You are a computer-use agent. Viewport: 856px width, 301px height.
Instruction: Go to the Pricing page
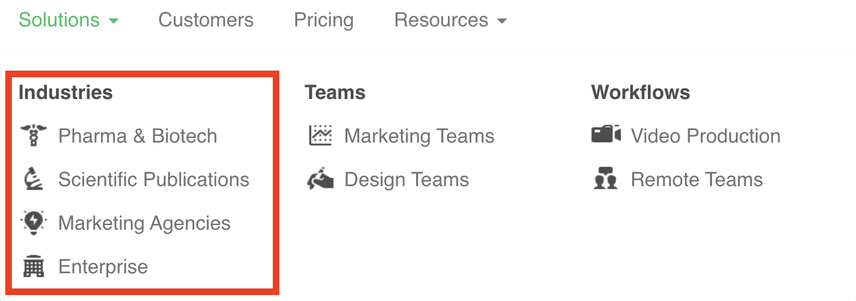(x=324, y=20)
